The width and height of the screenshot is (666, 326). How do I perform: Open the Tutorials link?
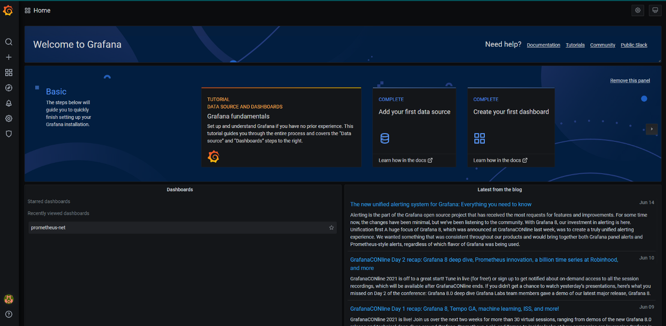click(x=575, y=45)
